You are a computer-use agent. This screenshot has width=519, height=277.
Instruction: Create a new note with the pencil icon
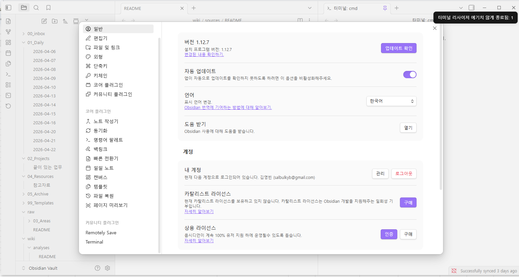pyautogui.click(x=44, y=21)
